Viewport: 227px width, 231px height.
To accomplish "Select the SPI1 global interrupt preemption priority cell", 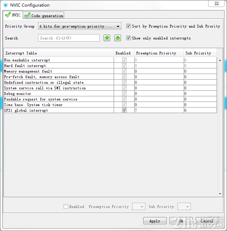I will [x=159, y=110].
